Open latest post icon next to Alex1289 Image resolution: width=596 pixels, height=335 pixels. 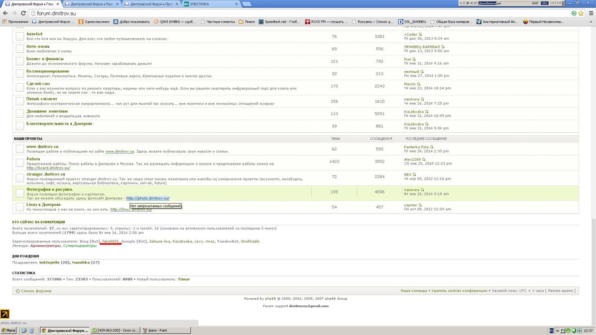(424, 160)
